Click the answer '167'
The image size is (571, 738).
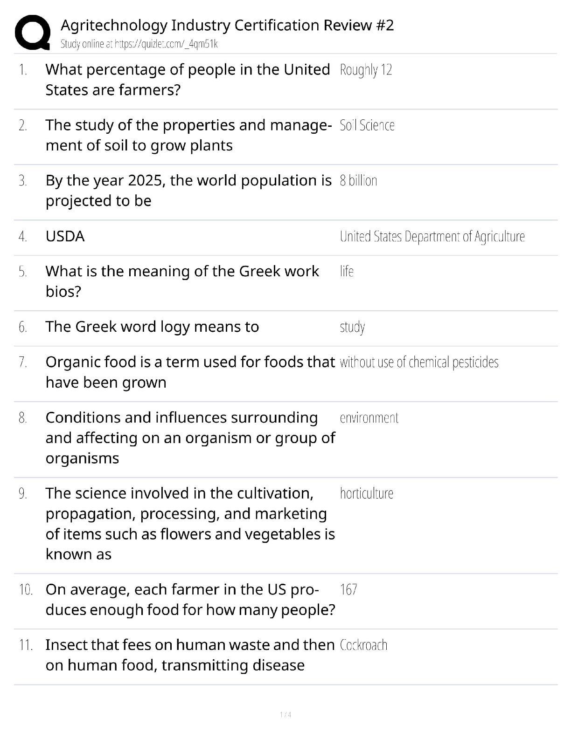[x=348, y=590]
